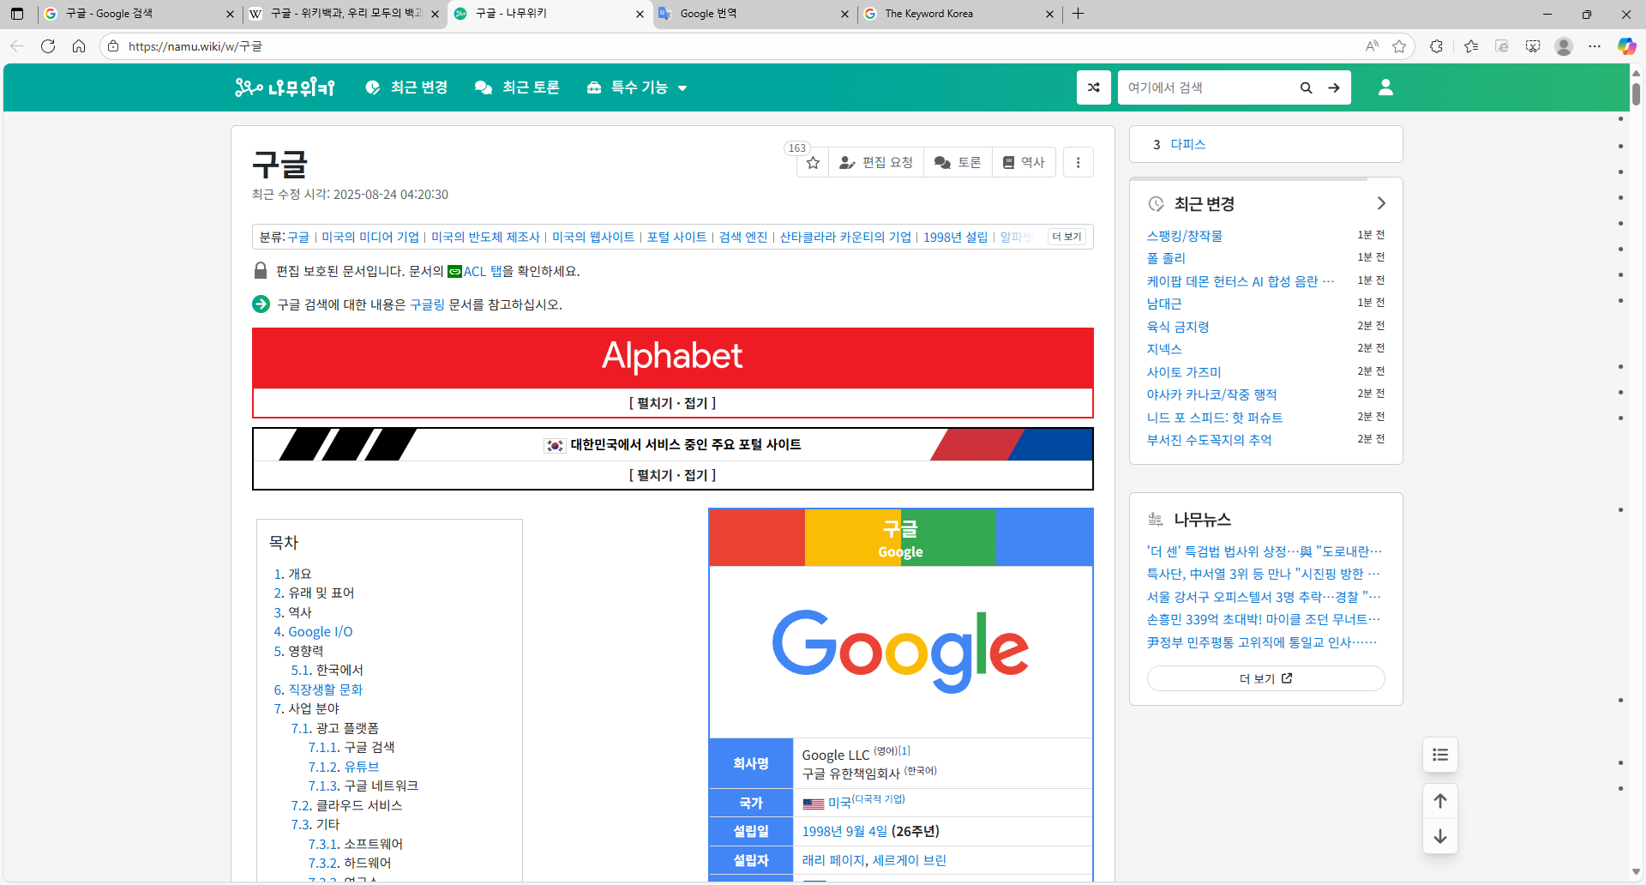Open the 래리 페이지 founder link
The image size is (1646, 885).
tap(833, 860)
